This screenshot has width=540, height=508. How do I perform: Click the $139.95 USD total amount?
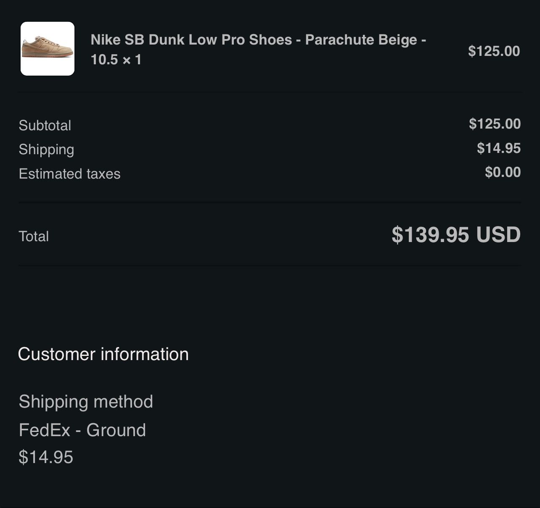(456, 235)
